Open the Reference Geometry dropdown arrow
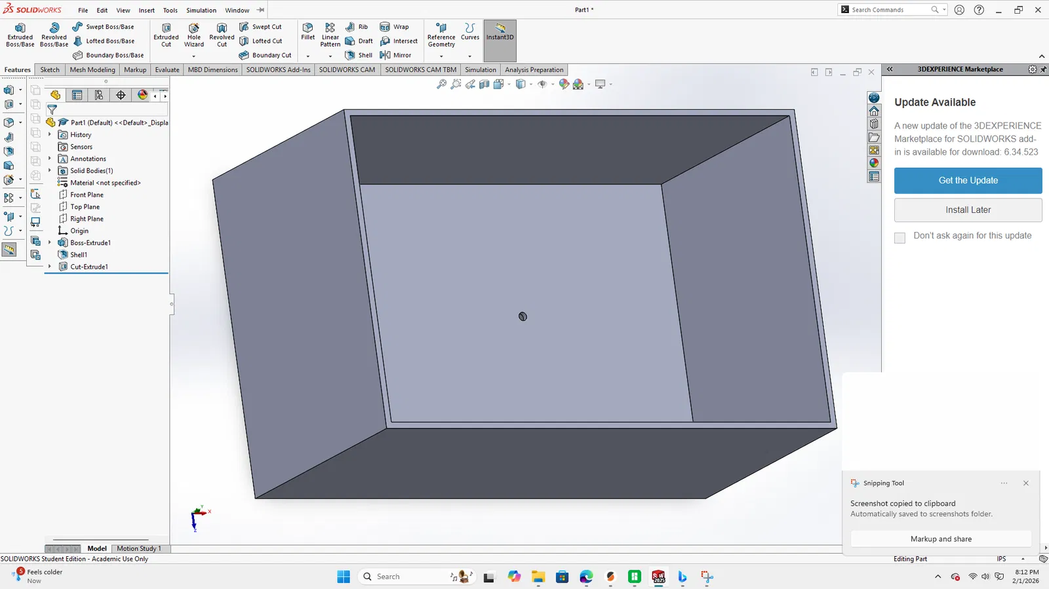Screen dimensions: 1049x589 pos(441,56)
